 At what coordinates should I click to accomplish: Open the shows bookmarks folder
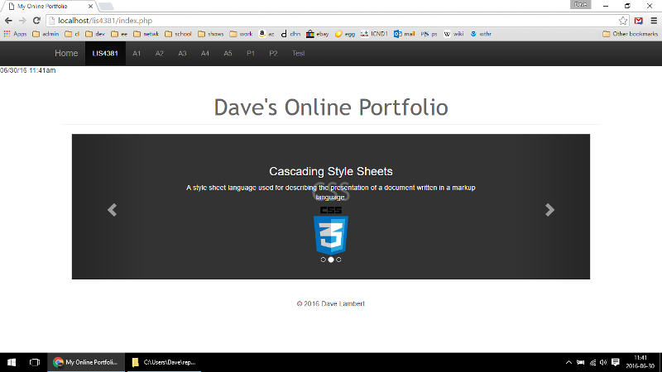coord(211,34)
